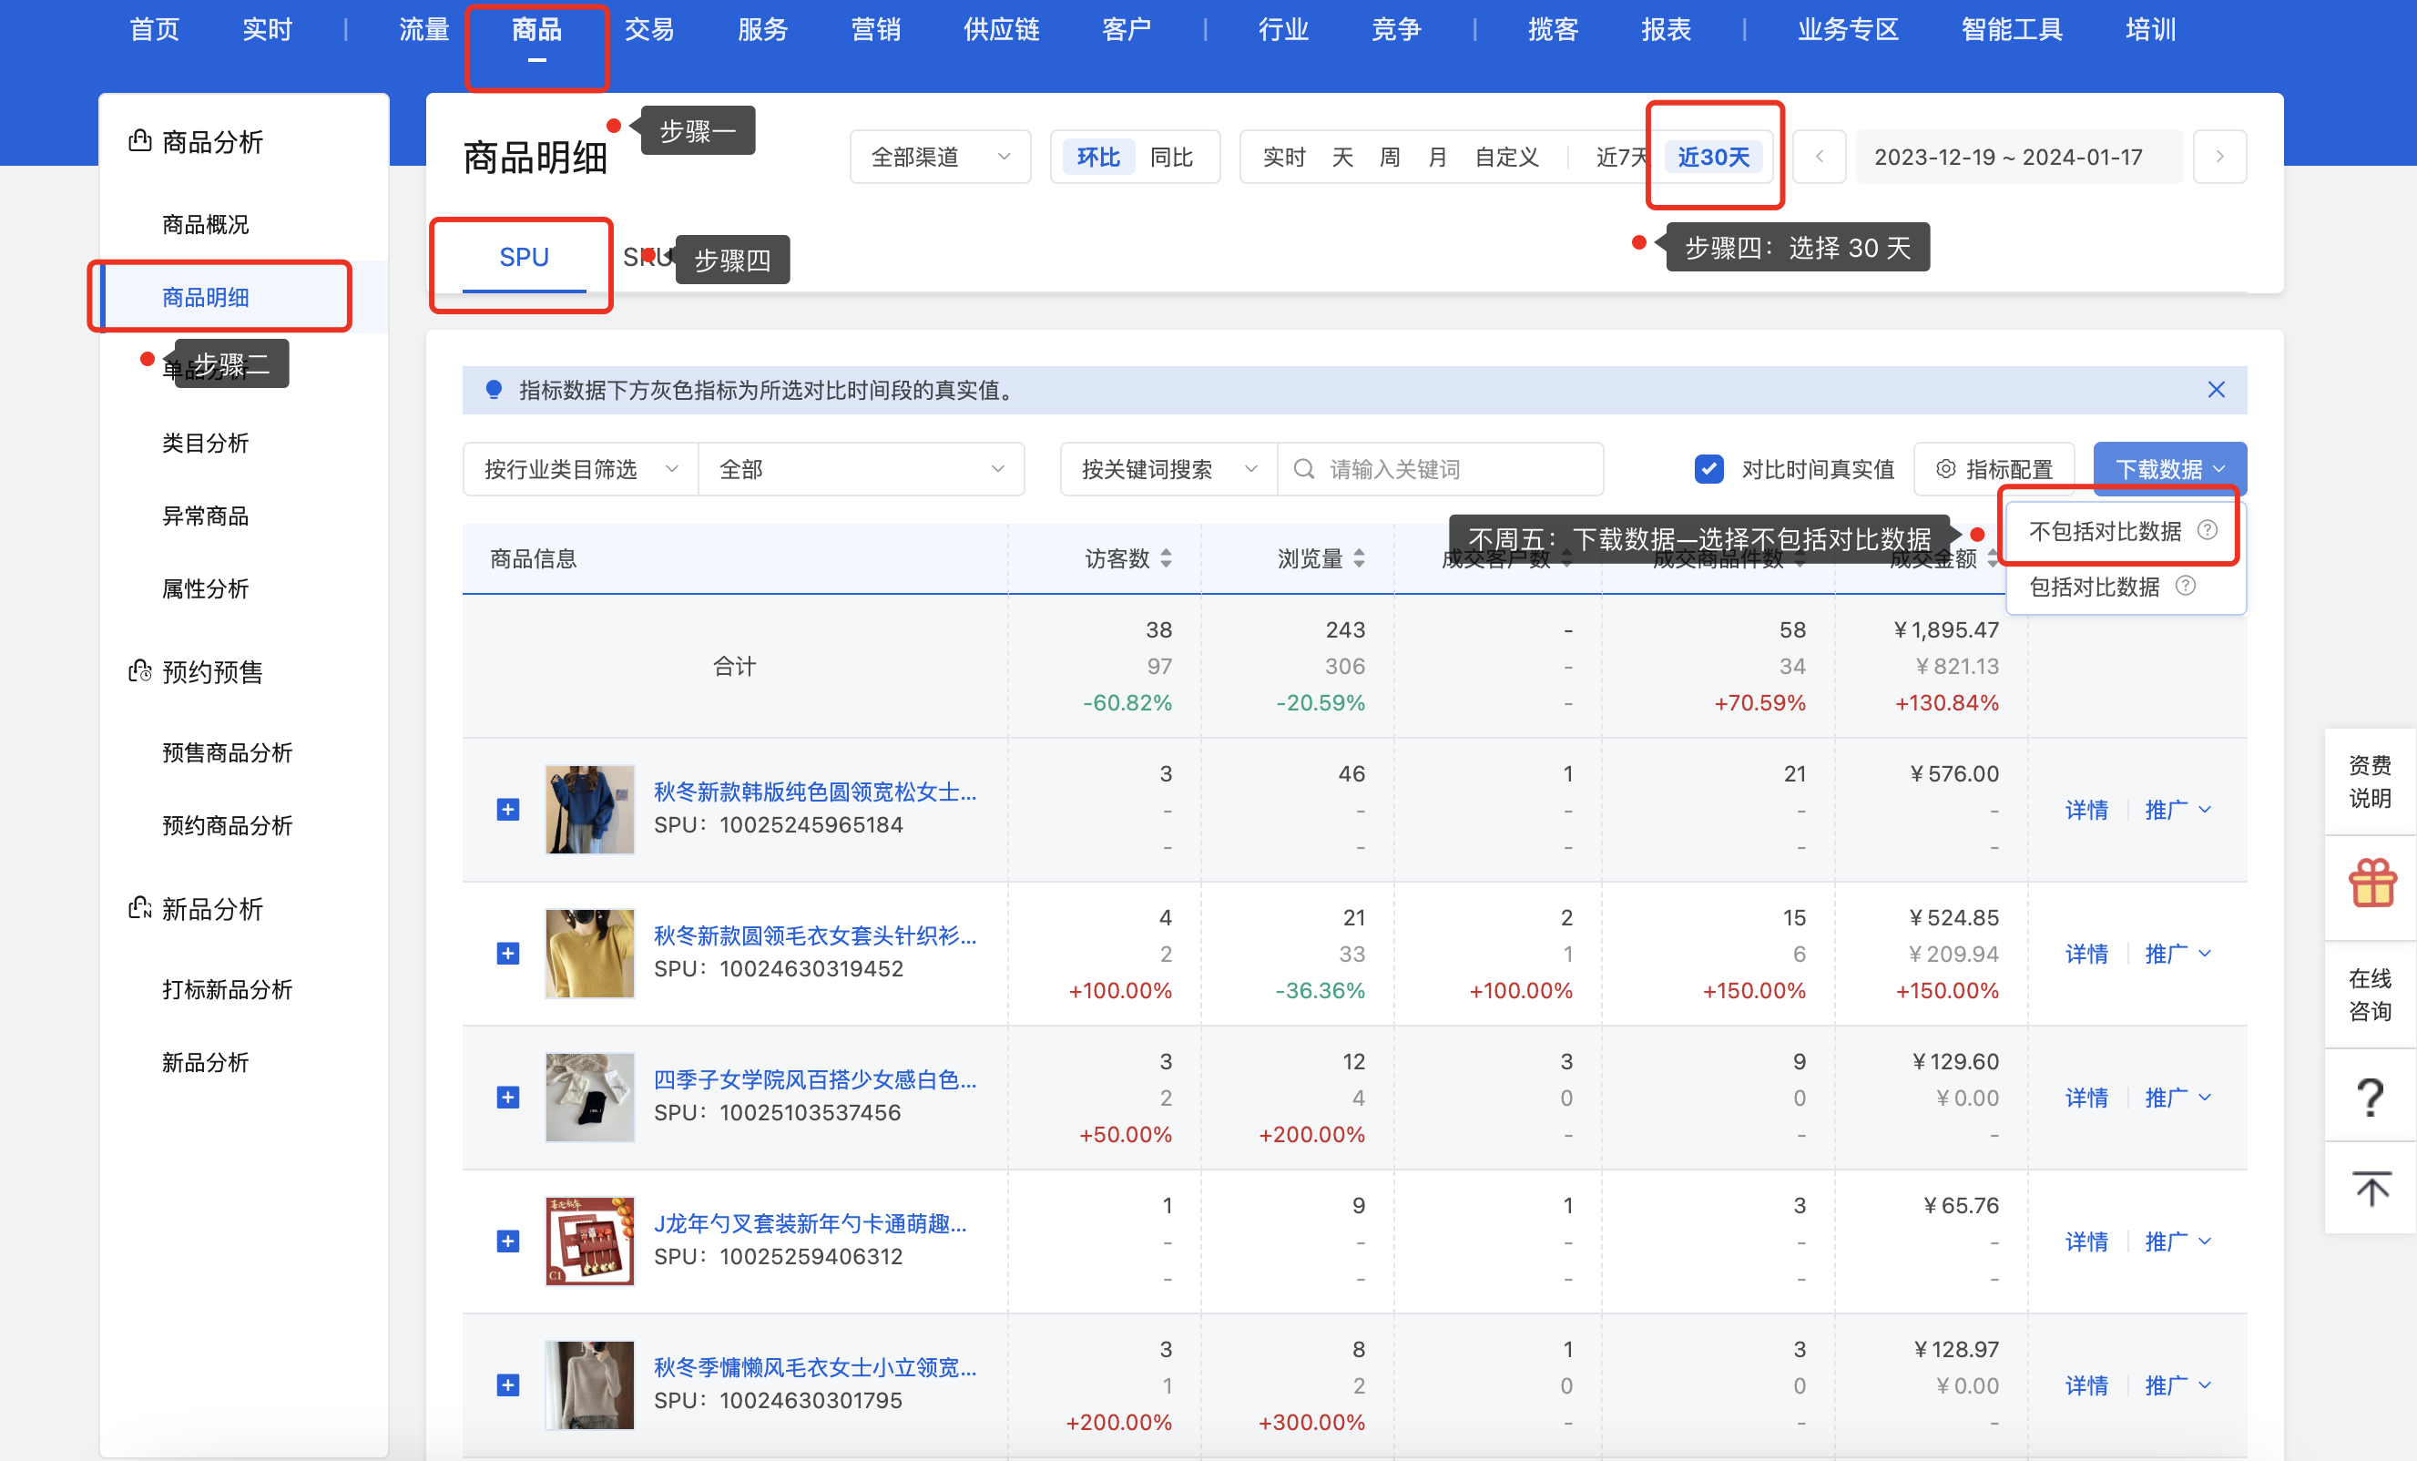Image resolution: width=2417 pixels, height=1461 pixels.
Task: Open the 交易 top menu tab
Action: coord(649,29)
